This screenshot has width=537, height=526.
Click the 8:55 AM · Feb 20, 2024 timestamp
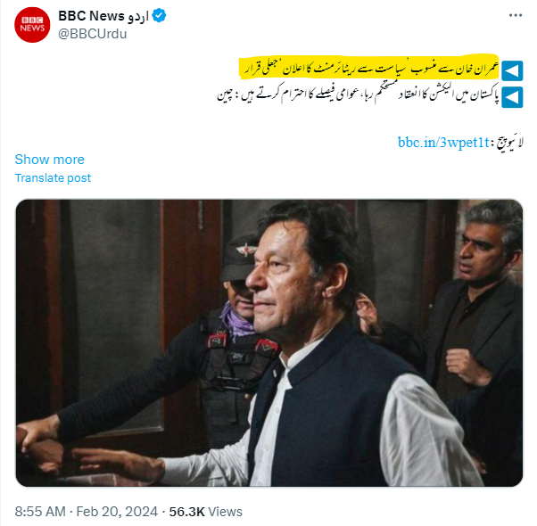click(87, 512)
